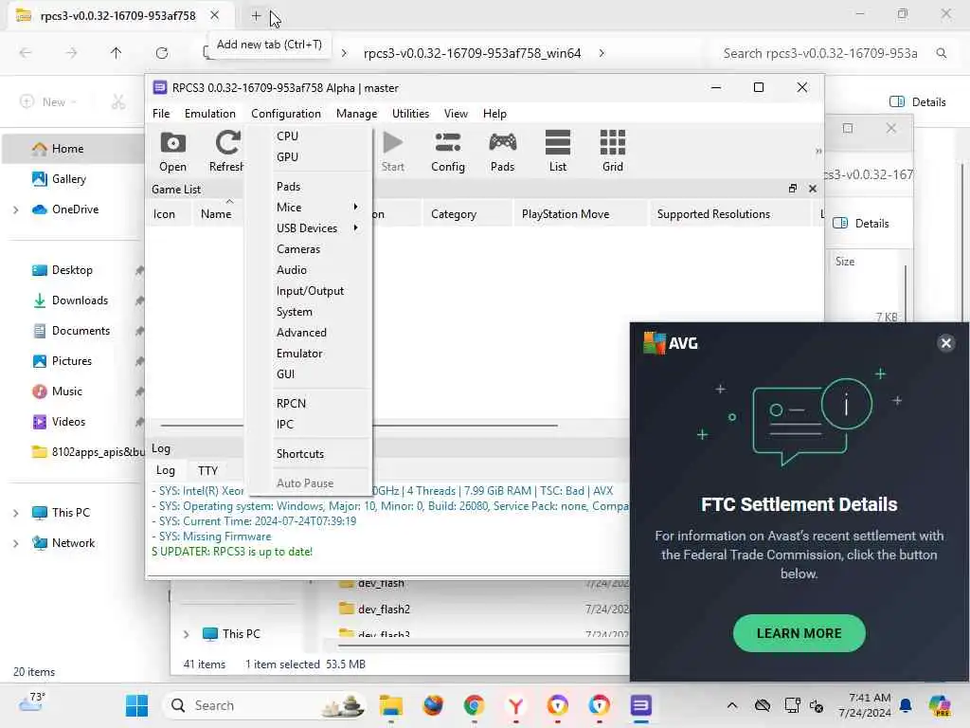
Task: Click the PlayStation Move column header
Action: (x=566, y=214)
